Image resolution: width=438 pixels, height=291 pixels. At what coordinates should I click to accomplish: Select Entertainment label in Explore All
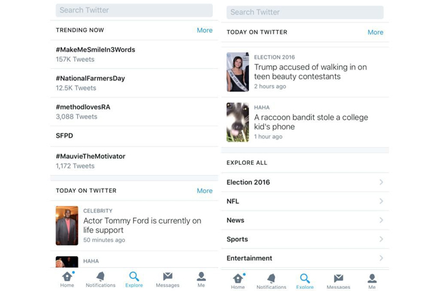coord(250,258)
